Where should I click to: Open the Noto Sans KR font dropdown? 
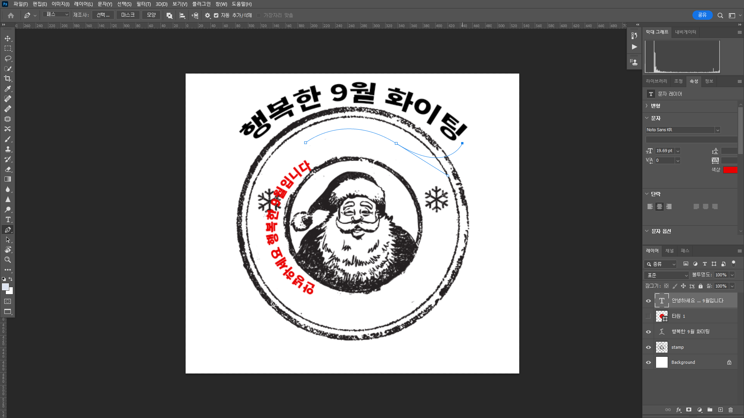[x=717, y=130]
